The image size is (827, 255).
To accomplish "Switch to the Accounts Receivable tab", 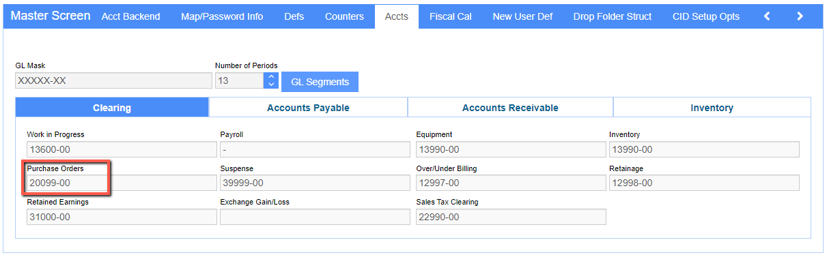I will click(x=510, y=108).
